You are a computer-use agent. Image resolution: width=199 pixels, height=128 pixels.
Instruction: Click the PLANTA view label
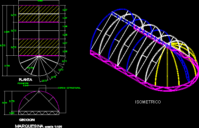25,80
